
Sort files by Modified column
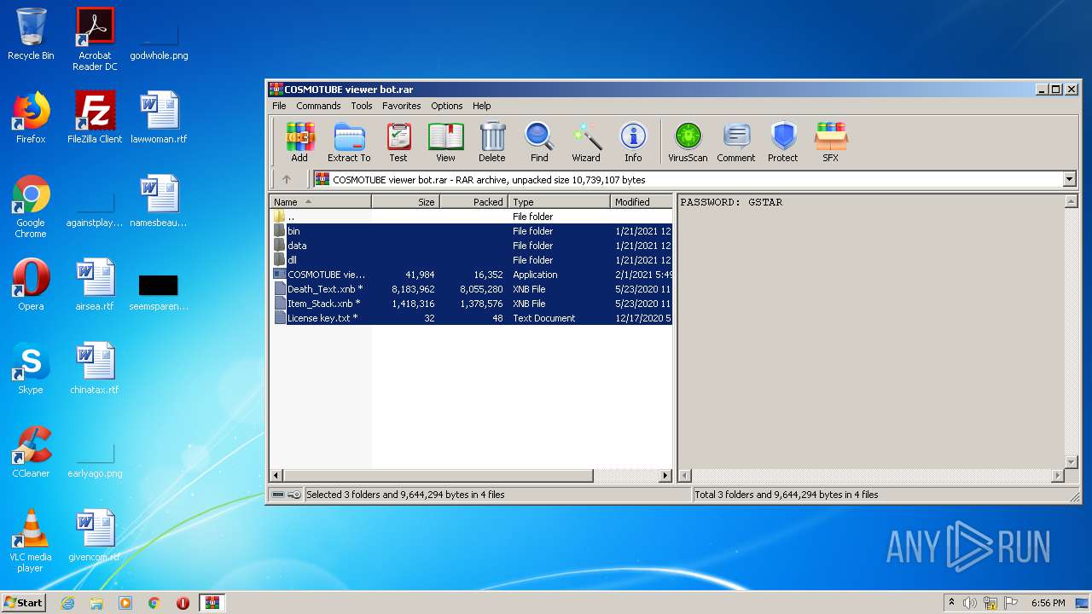point(642,202)
